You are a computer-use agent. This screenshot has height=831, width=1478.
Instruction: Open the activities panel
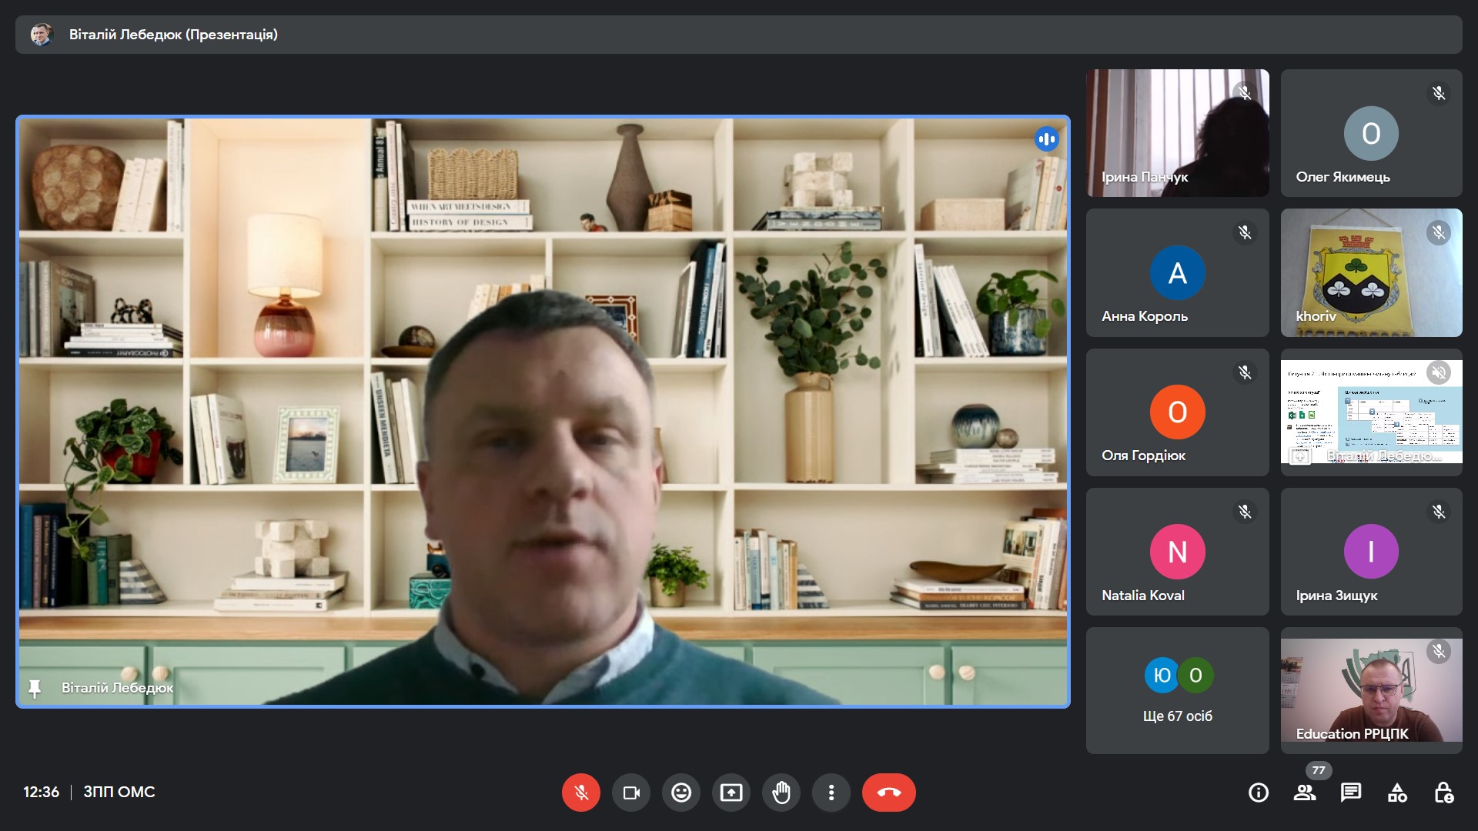1396,793
